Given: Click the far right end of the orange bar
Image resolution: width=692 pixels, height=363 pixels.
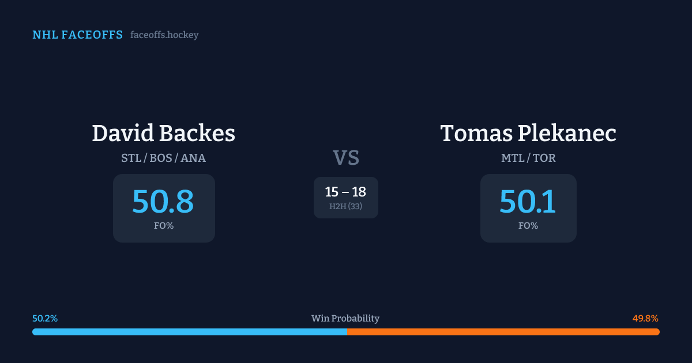Looking at the screenshot, I should (657, 332).
